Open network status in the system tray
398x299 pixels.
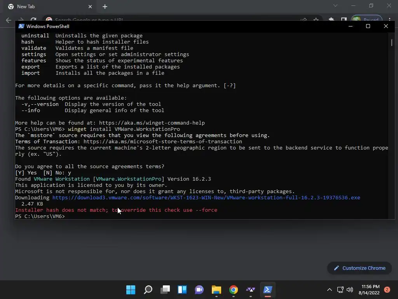coord(340,290)
